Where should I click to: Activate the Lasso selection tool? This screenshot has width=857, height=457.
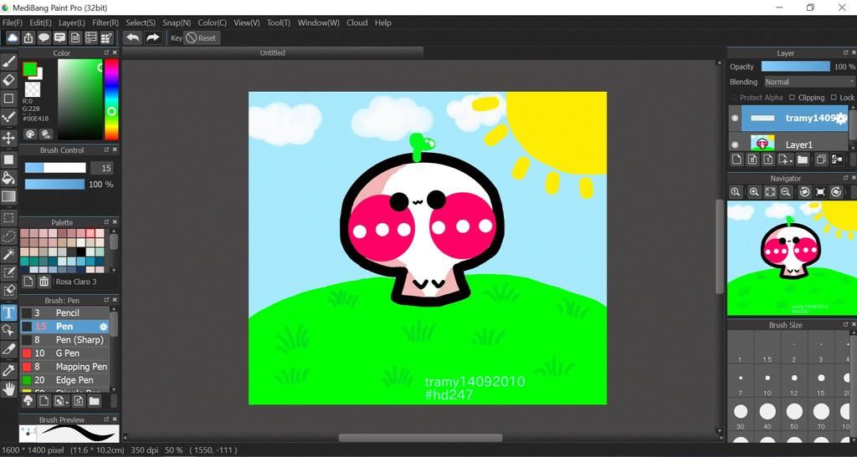[x=8, y=236]
